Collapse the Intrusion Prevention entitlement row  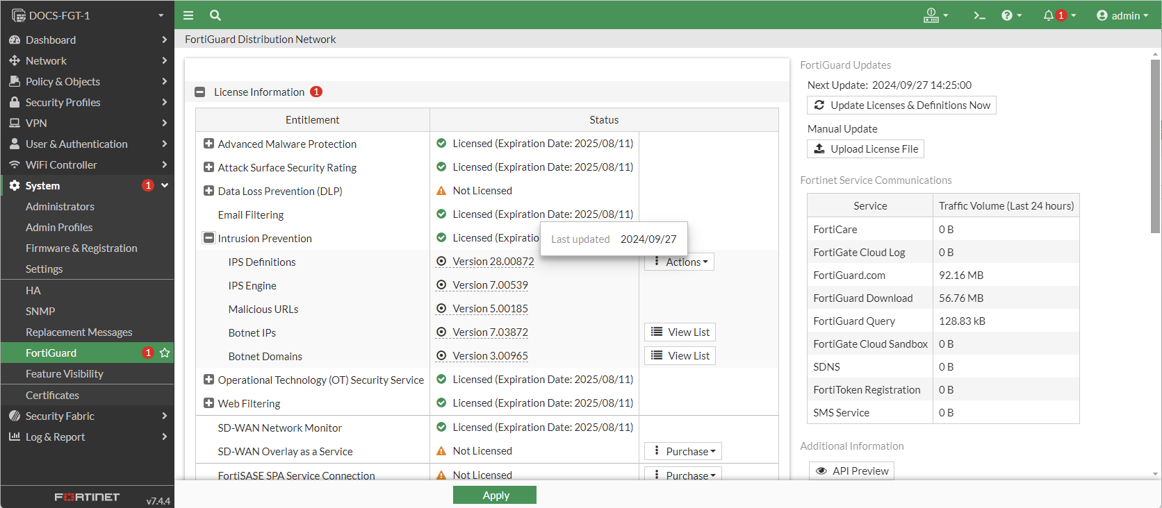pos(208,238)
